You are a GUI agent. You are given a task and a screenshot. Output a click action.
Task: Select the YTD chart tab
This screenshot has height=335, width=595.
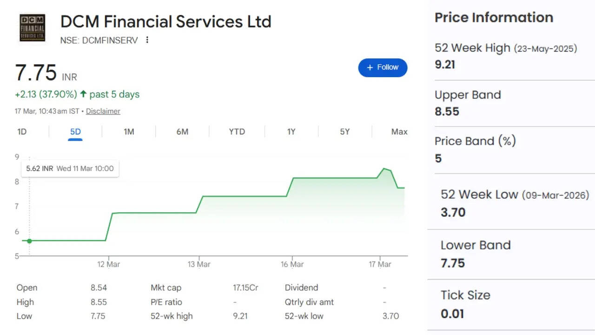click(x=237, y=132)
